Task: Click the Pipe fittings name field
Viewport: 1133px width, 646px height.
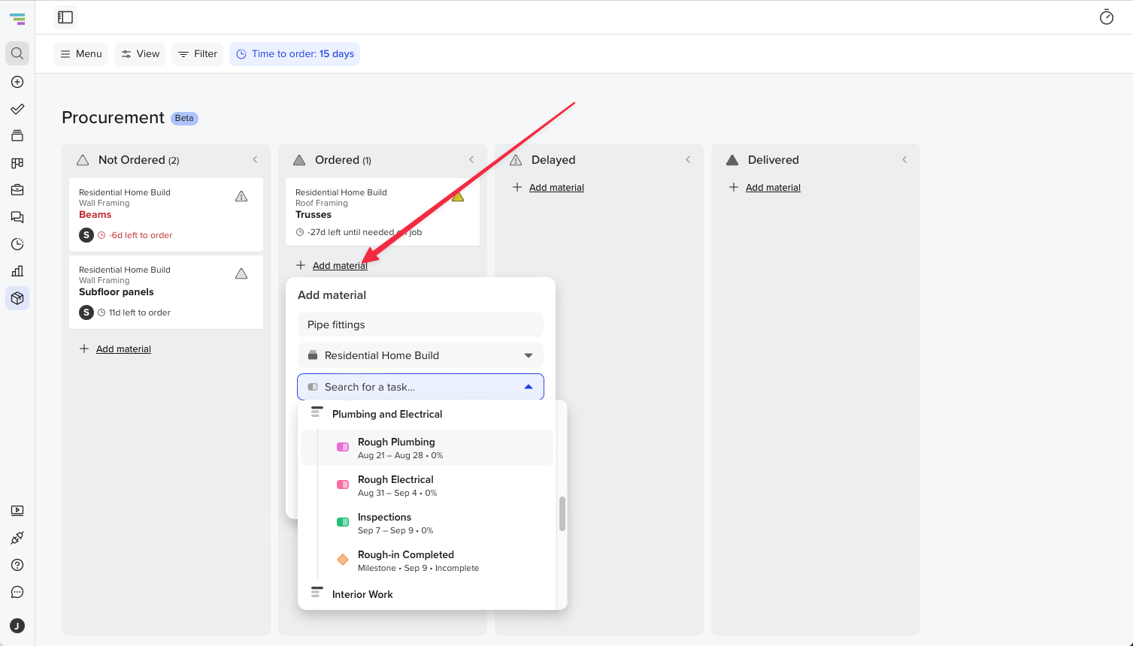Action: click(x=420, y=325)
